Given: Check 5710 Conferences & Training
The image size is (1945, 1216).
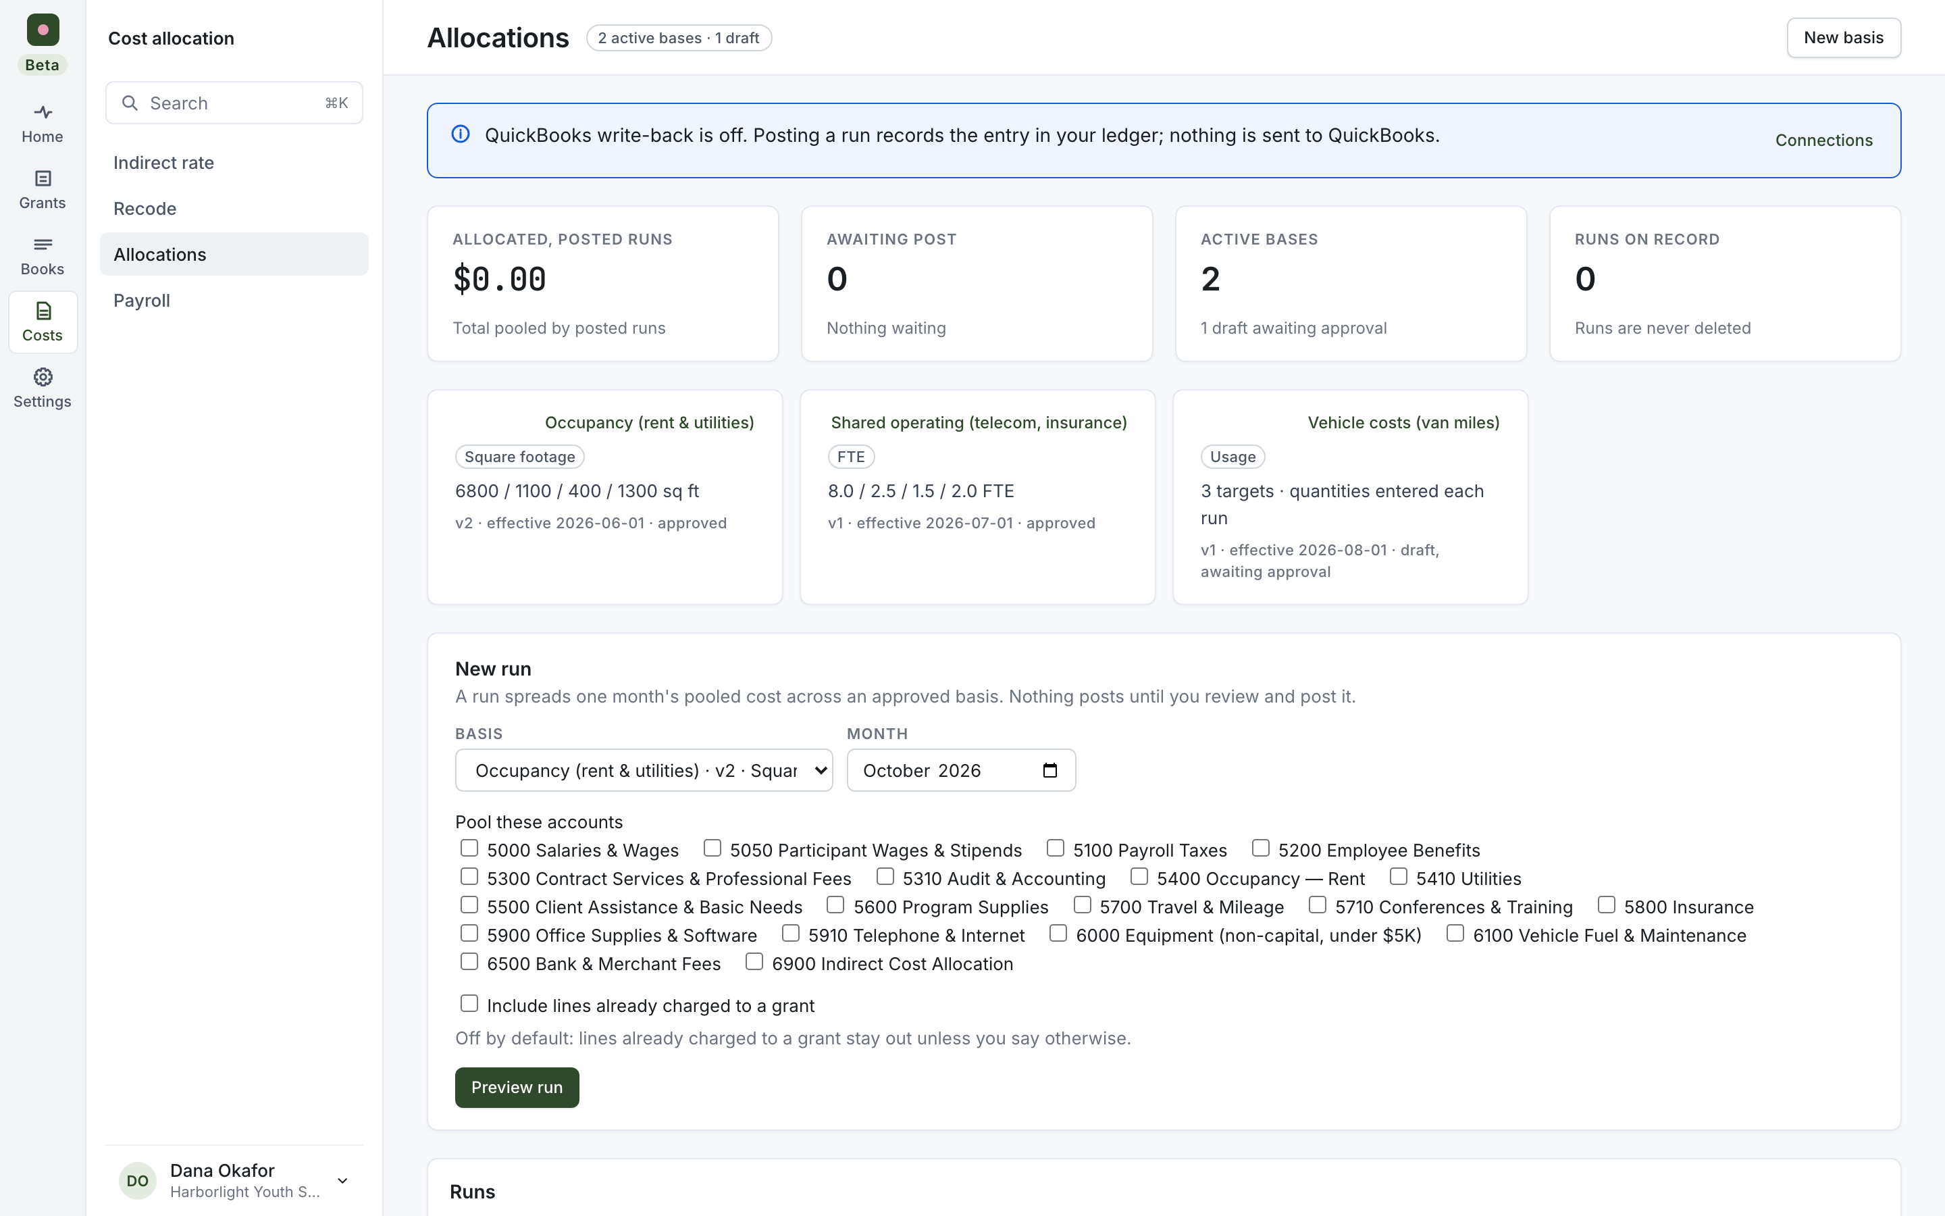Looking at the screenshot, I should (x=1318, y=905).
